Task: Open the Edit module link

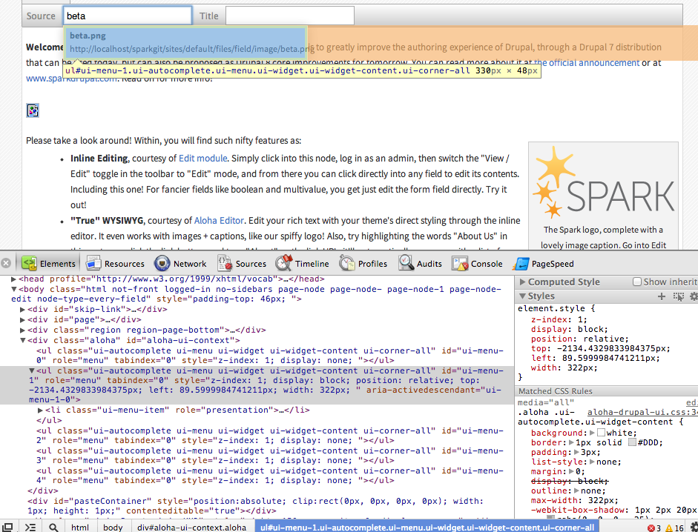Action: click(203, 159)
